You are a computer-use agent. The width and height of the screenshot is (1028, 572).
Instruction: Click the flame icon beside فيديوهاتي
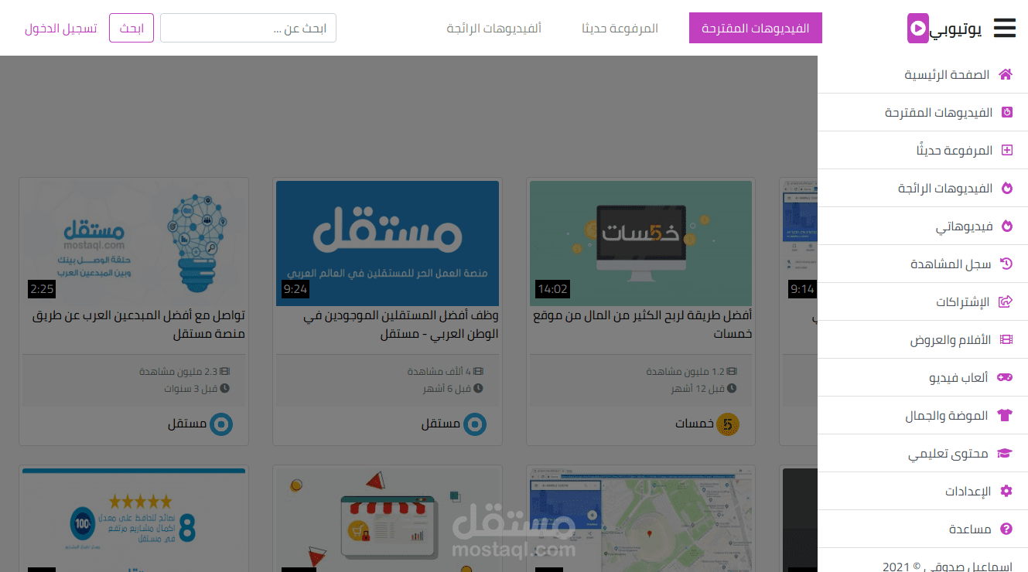coord(1007,226)
